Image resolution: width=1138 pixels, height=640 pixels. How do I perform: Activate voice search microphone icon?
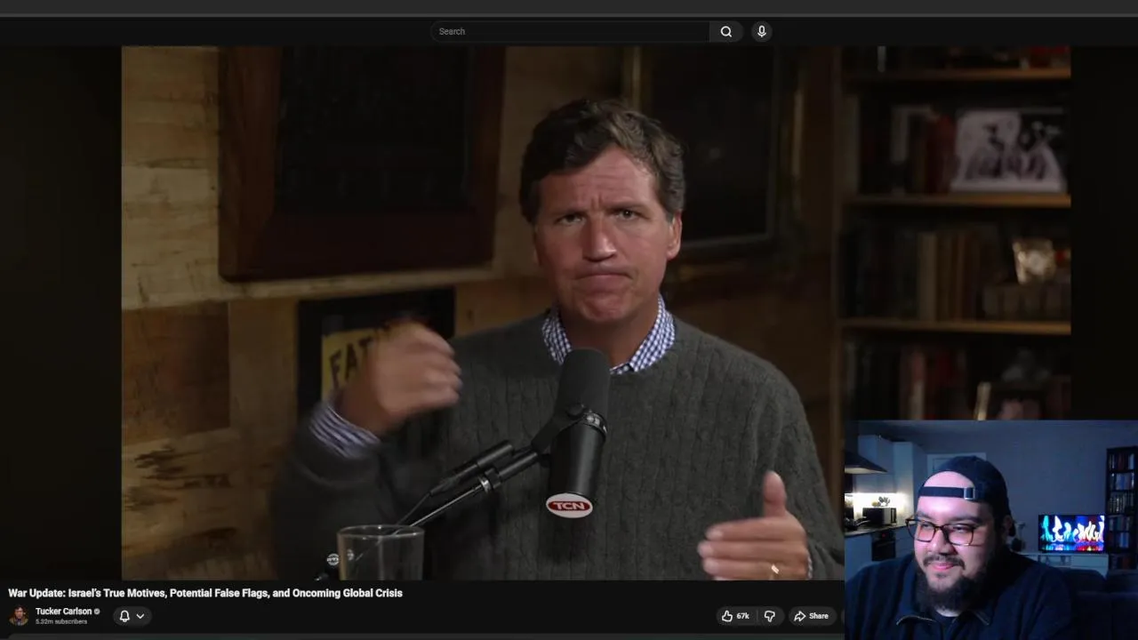tap(761, 31)
